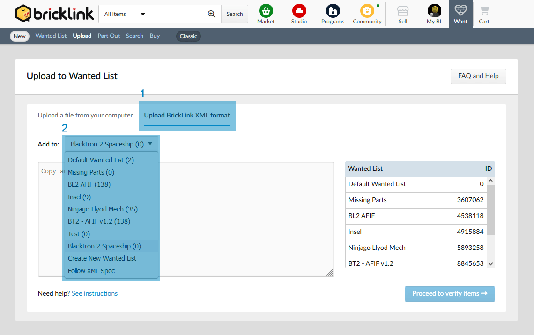Image resolution: width=534 pixels, height=335 pixels.
Task: Go to Upload nav link
Action: coord(82,36)
